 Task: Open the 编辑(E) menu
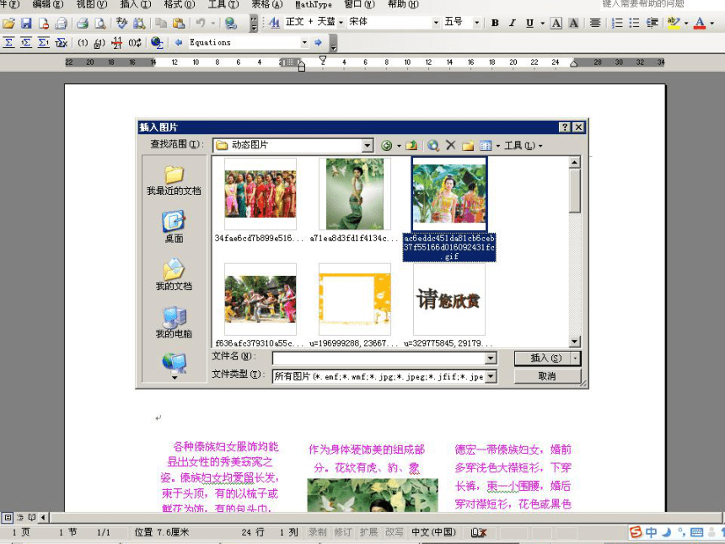(47, 4)
